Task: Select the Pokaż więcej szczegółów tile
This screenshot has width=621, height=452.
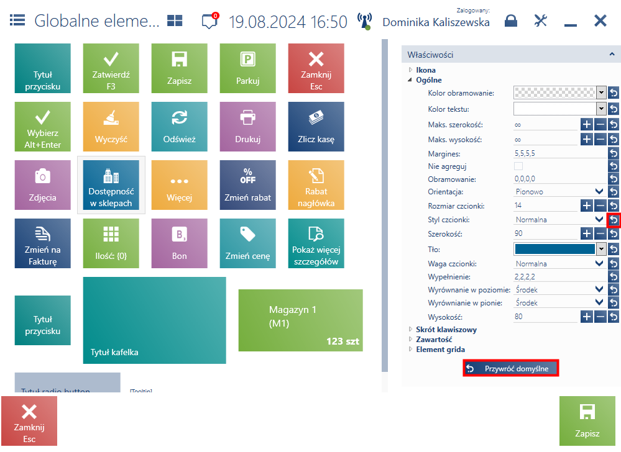Action: tap(316, 243)
